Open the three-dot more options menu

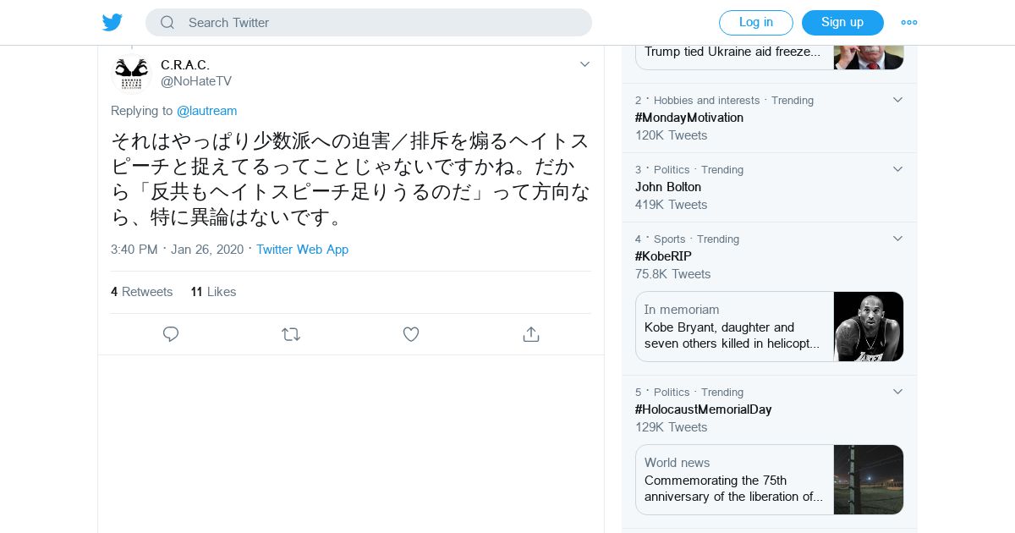[909, 23]
